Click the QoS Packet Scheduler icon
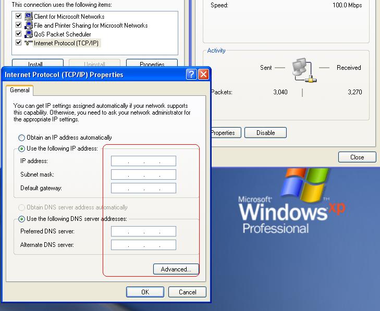The image size is (380, 311). [29, 34]
